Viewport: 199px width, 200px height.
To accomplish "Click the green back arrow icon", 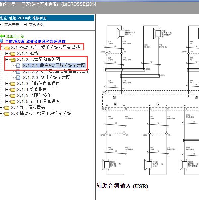I will (x=2, y=36).
